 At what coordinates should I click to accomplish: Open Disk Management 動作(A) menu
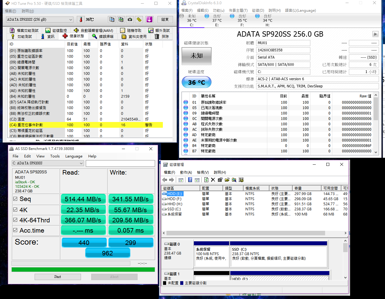(x=186, y=172)
